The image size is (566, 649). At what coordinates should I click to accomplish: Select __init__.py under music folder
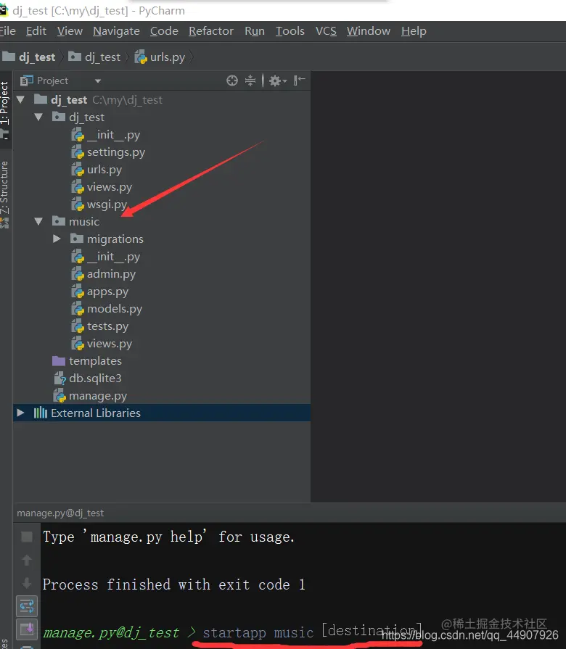(x=106, y=257)
